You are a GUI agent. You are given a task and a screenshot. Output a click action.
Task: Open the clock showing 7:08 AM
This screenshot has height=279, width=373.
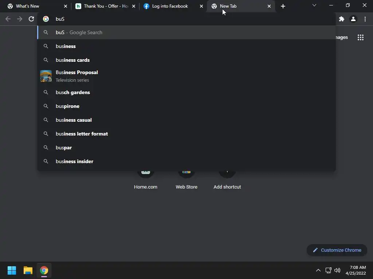pyautogui.click(x=356, y=270)
